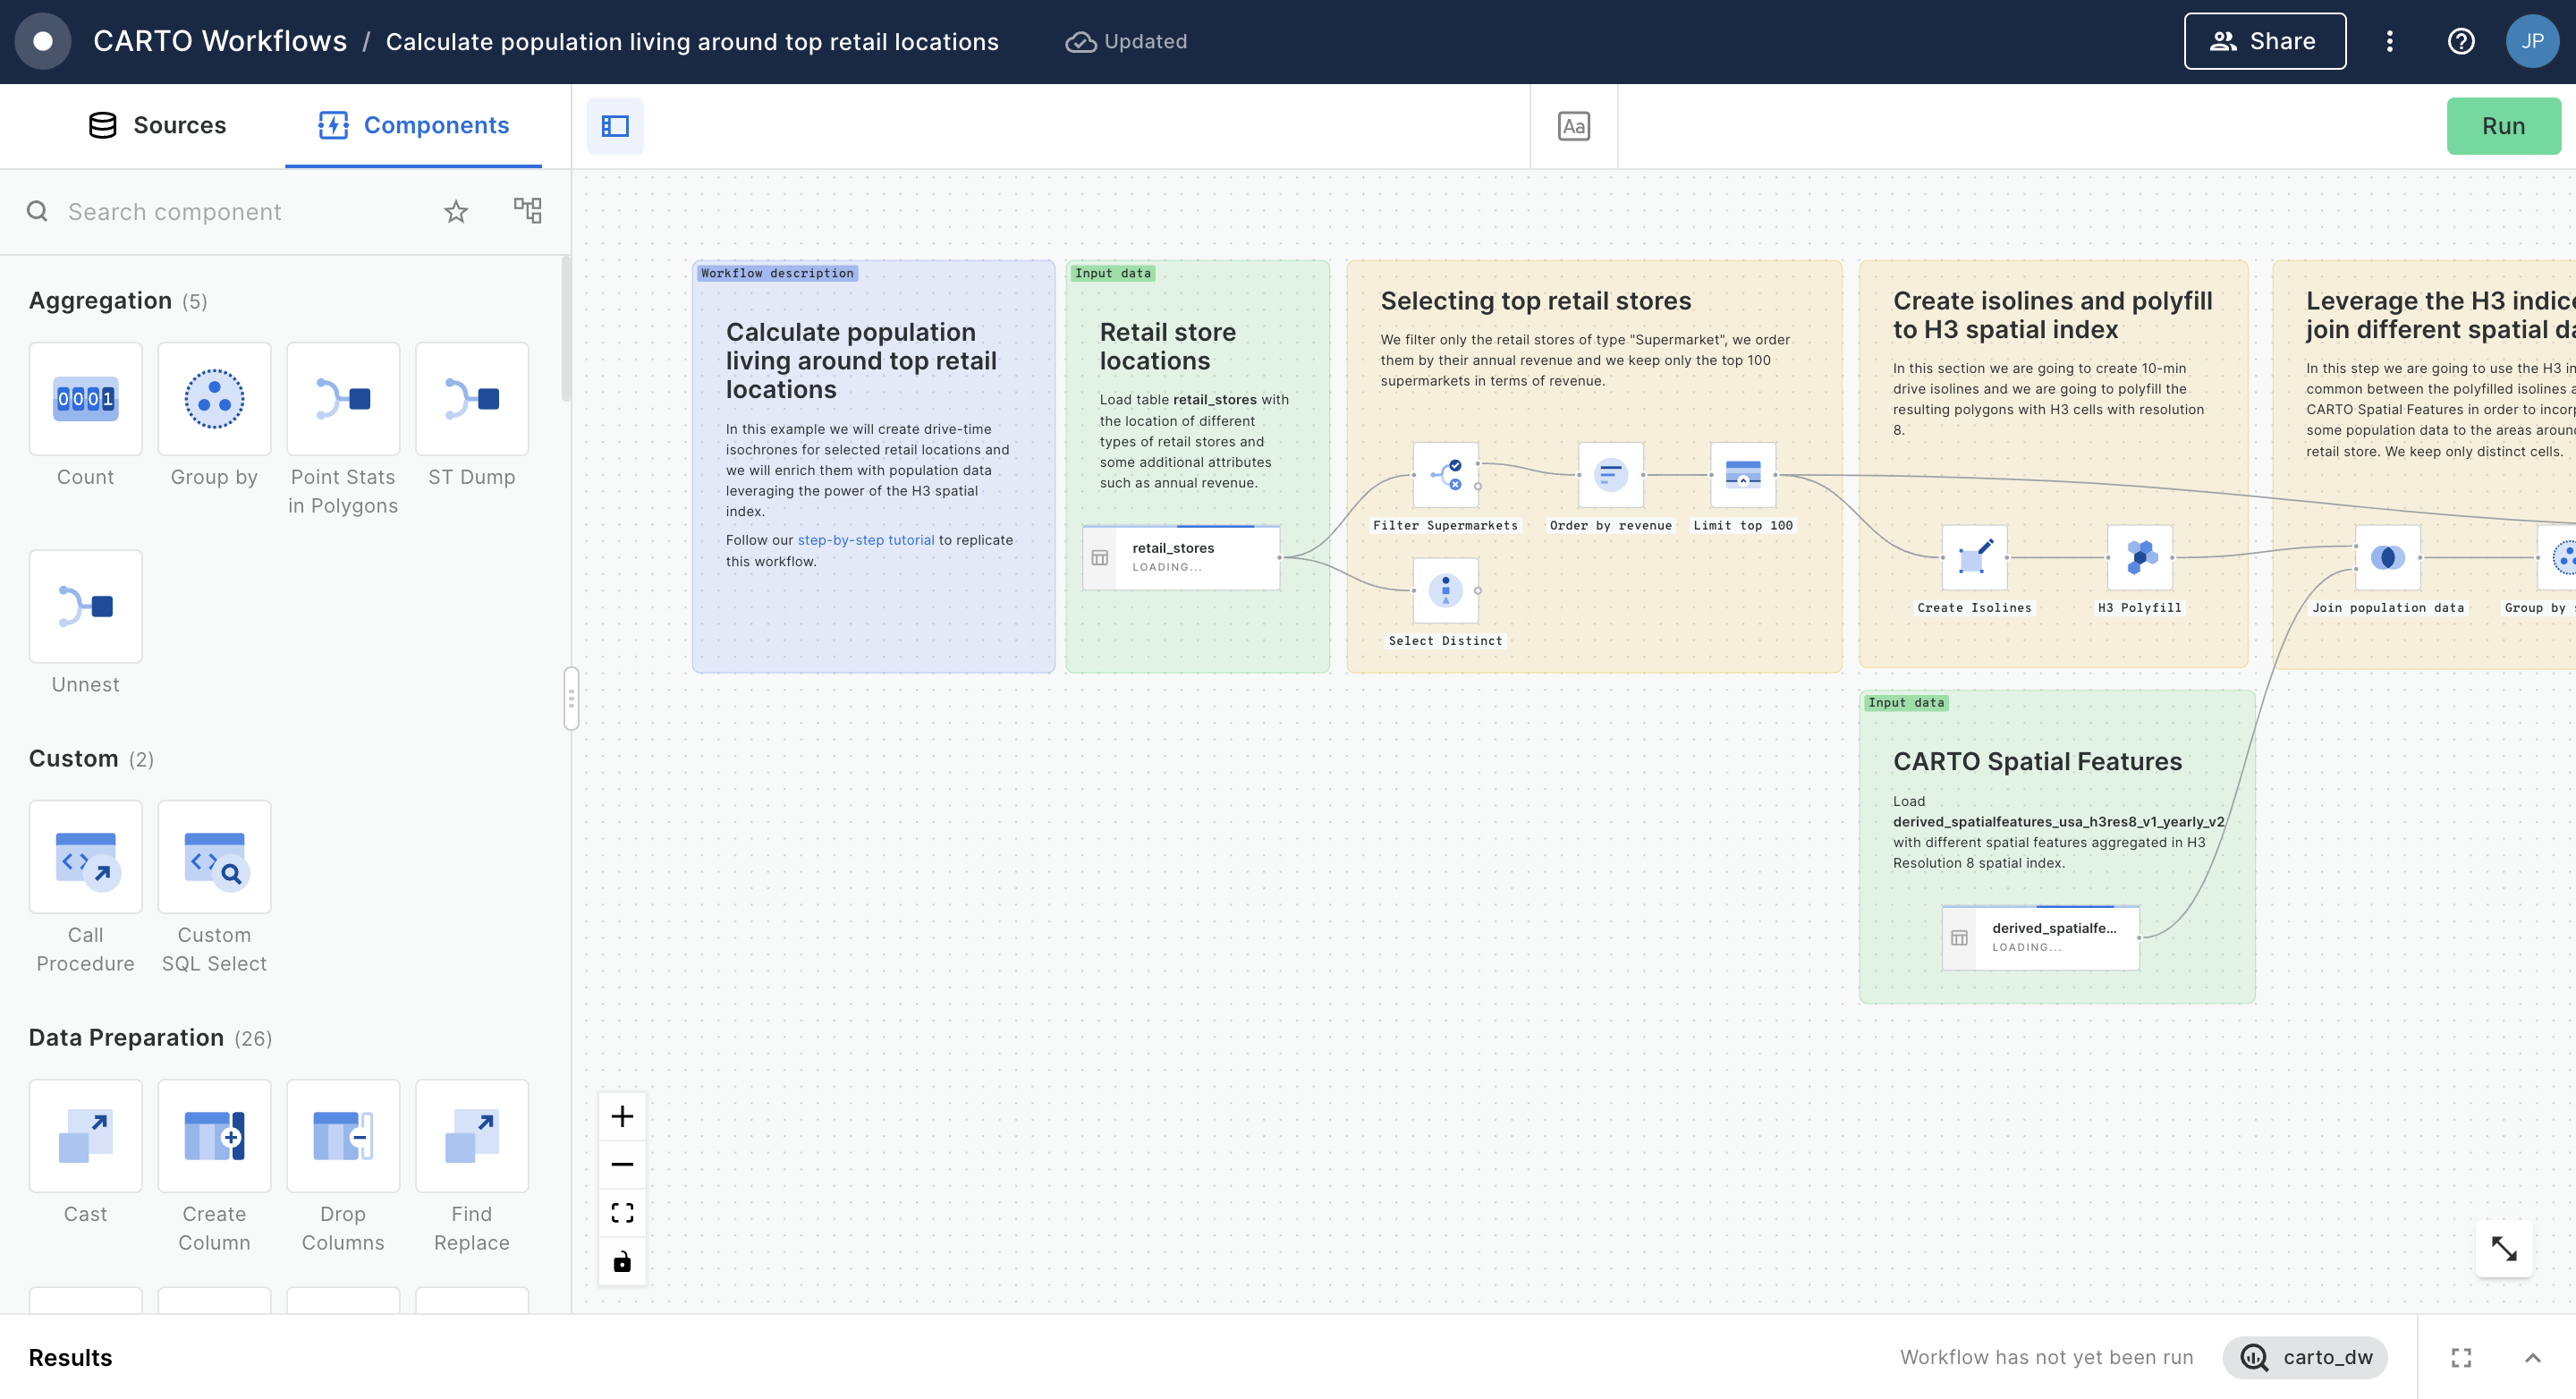Image resolution: width=2576 pixels, height=1399 pixels.
Task: Click the Filter Supermarkets node
Action: tap(1445, 474)
